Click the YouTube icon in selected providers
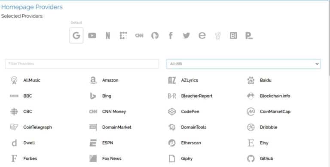Screen dimensions: 330x167 (92, 36)
